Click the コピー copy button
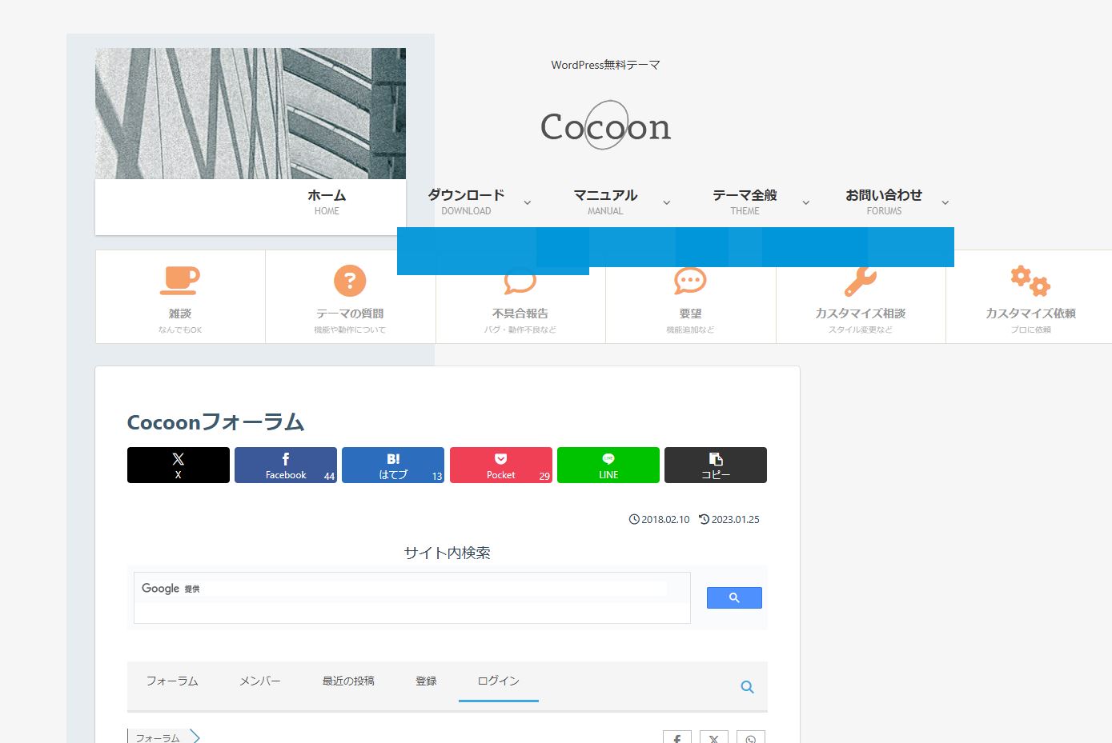1112x743 pixels. (x=716, y=465)
